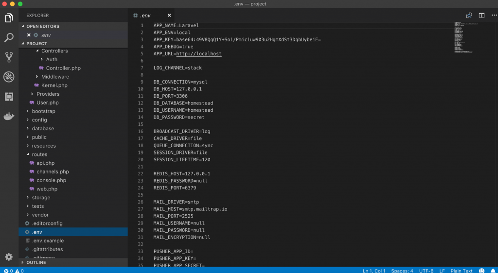
Task: Open the Explorer view in activity bar
Action: (9, 18)
